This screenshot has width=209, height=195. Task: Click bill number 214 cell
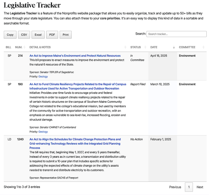(20, 56)
